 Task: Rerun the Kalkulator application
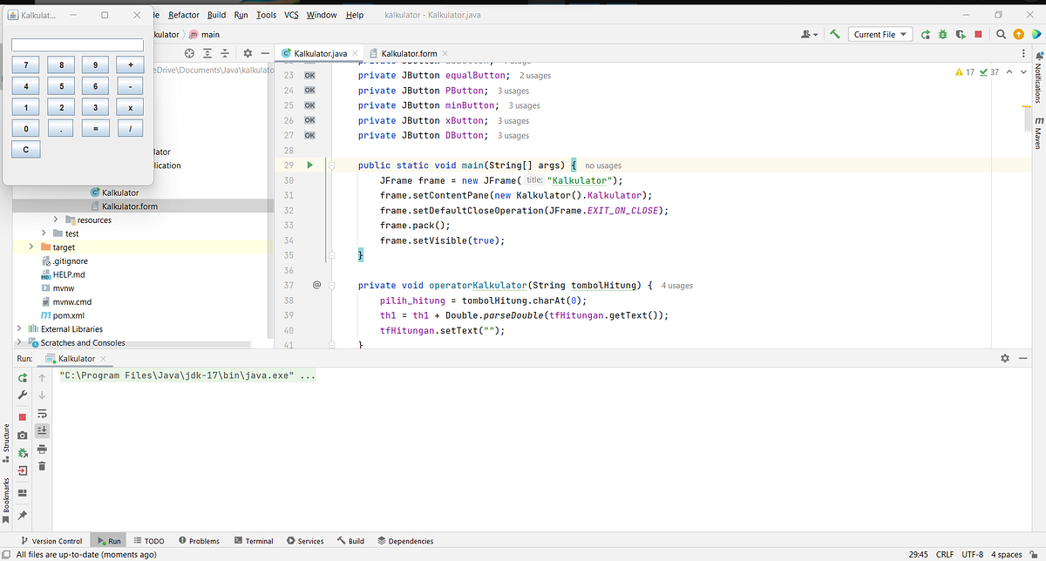tap(21, 377)
